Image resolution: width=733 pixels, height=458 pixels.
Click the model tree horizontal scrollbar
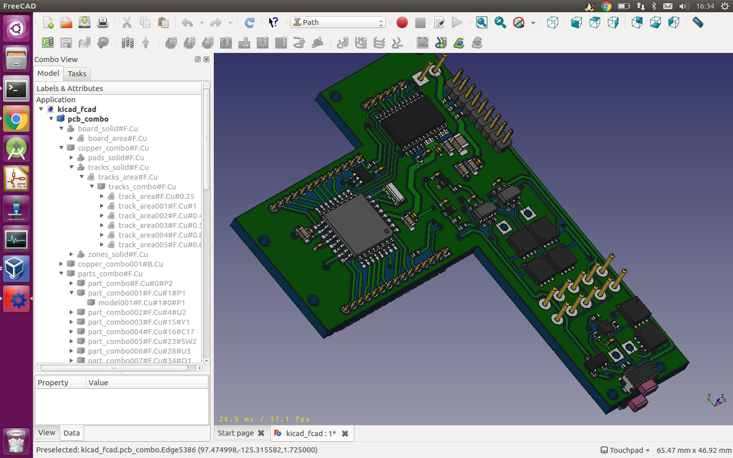(x=115, y=368)
